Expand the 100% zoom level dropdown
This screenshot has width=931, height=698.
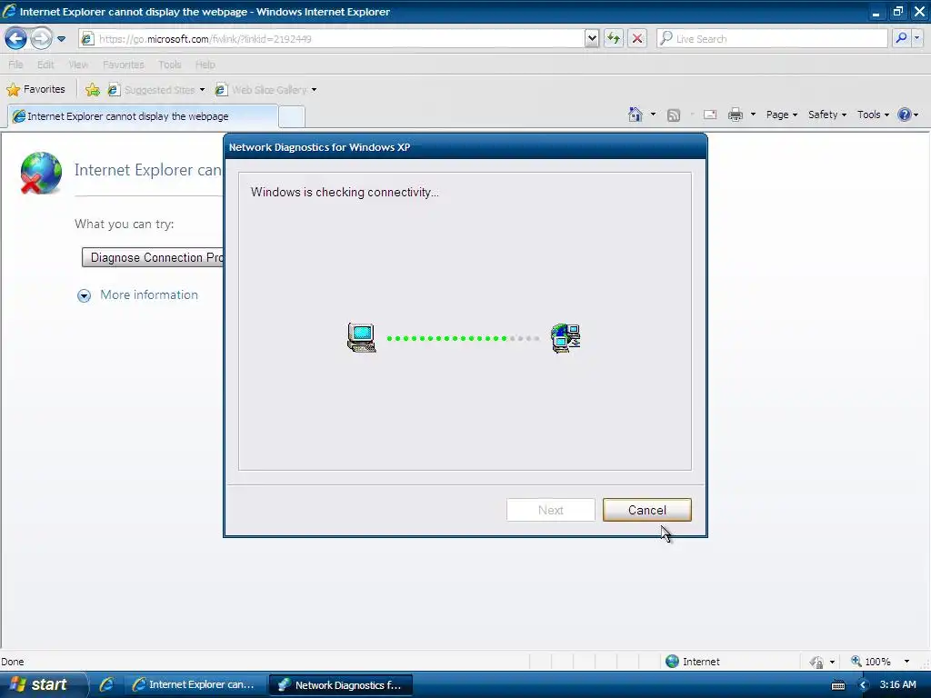906,662
